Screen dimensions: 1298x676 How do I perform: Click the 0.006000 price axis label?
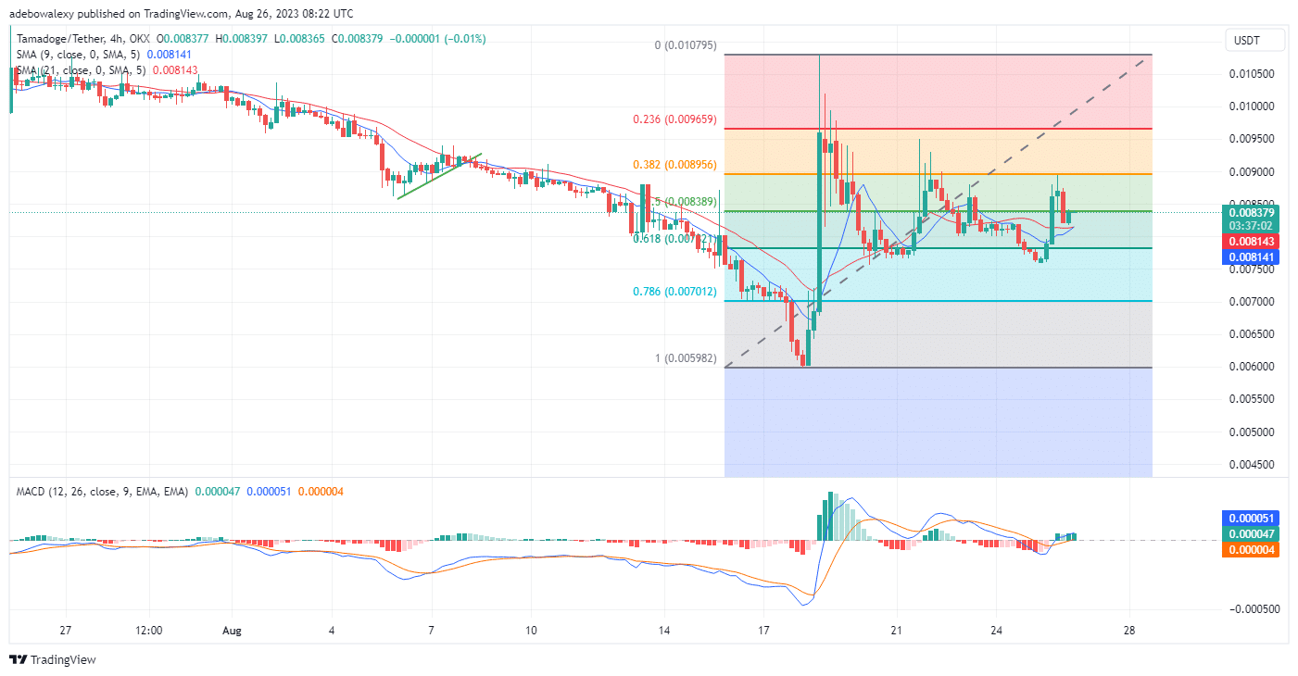[1252, 367]
